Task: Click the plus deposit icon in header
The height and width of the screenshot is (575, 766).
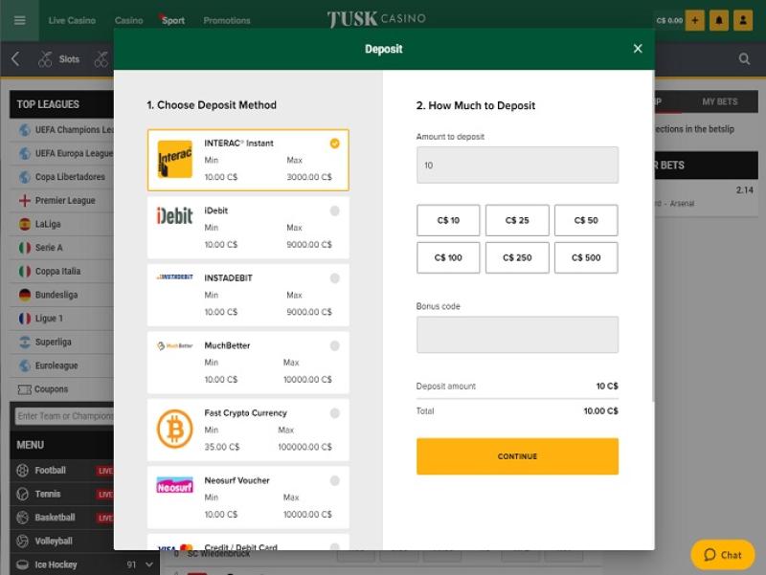Action: [x=695, y=20]
